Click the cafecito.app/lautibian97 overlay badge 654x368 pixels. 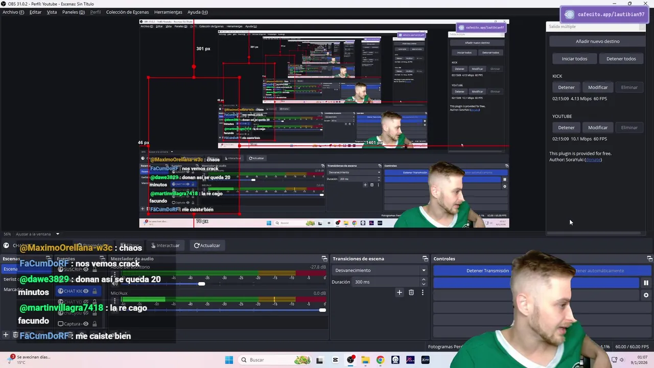click(603, 14)
